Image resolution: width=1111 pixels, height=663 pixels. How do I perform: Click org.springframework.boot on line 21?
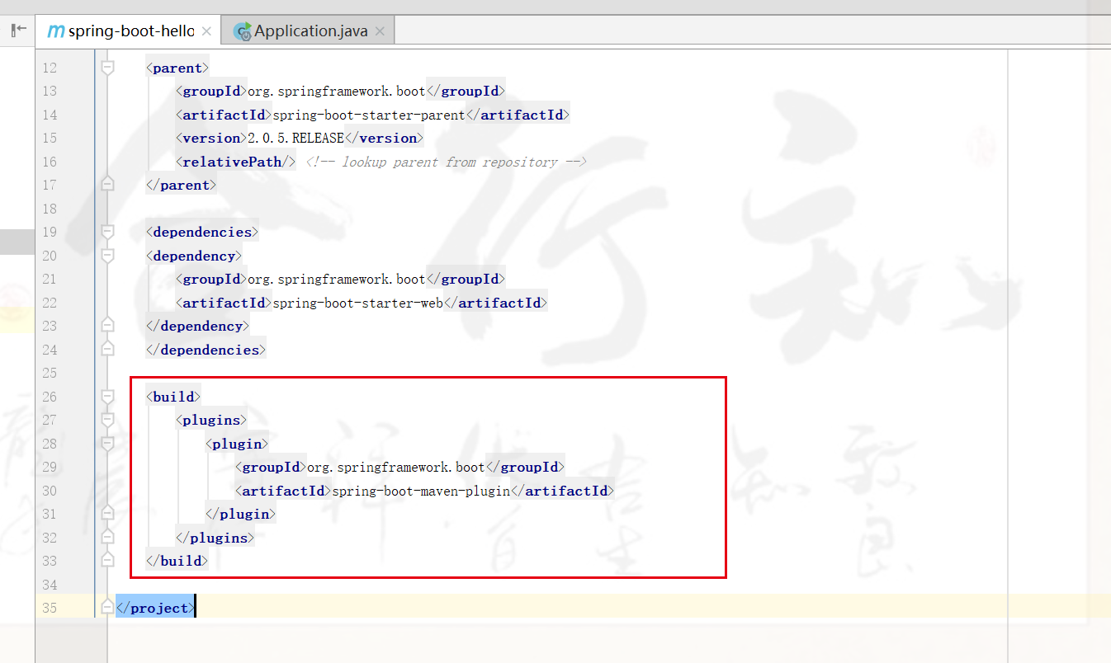click(337, 279)
